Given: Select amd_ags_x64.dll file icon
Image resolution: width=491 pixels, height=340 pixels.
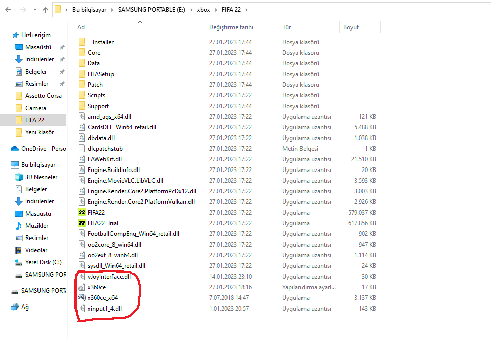Looking at the screenshot, I should click(82, 116).
